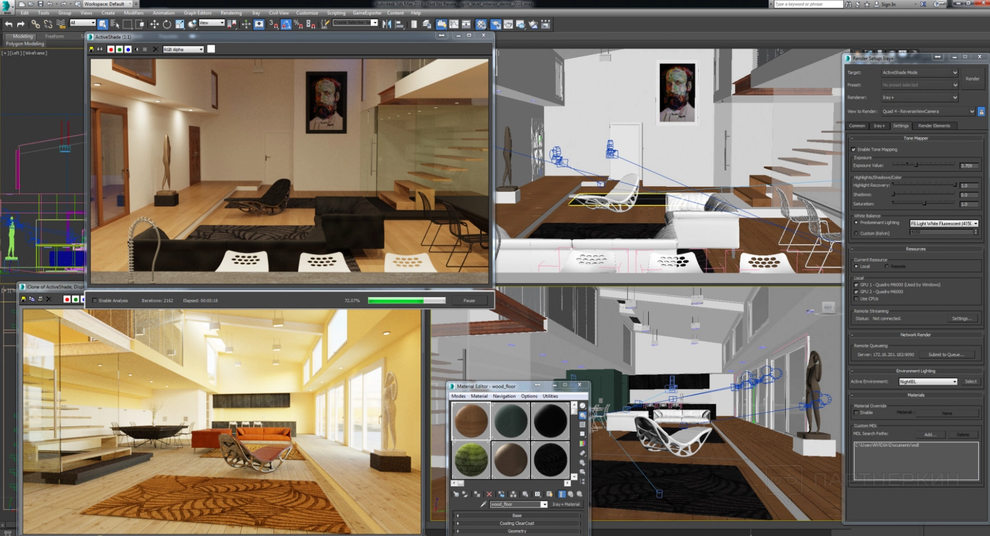Uncheck Enable Tone Mapping
Viewport: 990px width, 536px height.
click(854, 150)
